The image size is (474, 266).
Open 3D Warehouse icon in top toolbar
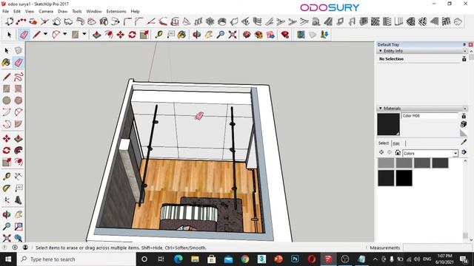tap(247, 35)
